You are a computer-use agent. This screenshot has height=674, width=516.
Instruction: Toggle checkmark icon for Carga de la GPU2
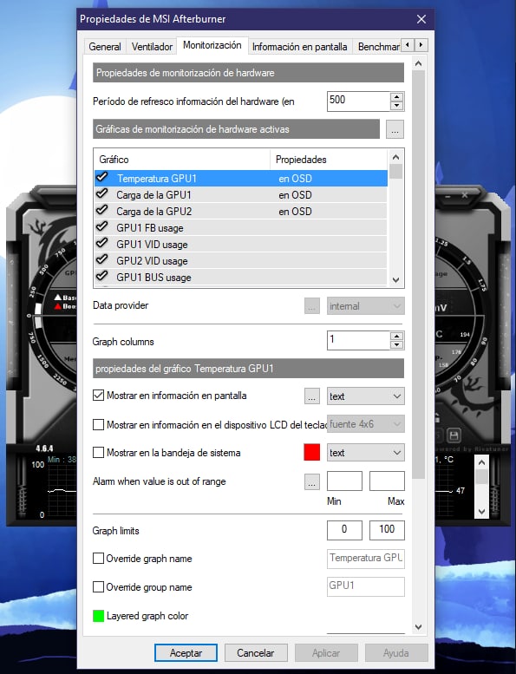pyautogui.click(x=102, y=211)
